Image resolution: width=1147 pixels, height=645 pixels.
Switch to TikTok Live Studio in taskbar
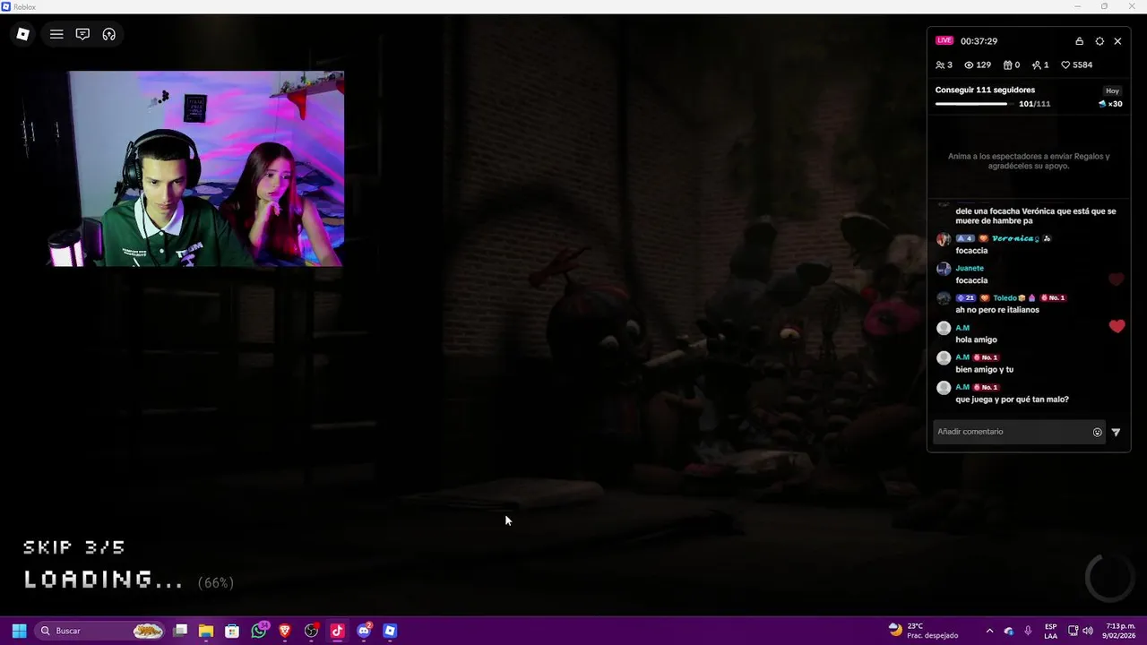[337, 631]
